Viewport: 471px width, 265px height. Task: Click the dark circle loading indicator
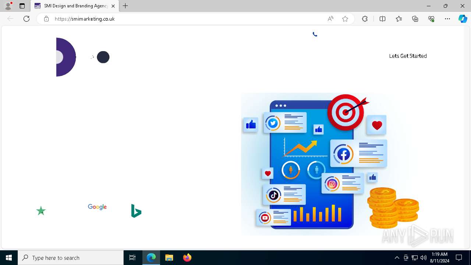(103, 57)
